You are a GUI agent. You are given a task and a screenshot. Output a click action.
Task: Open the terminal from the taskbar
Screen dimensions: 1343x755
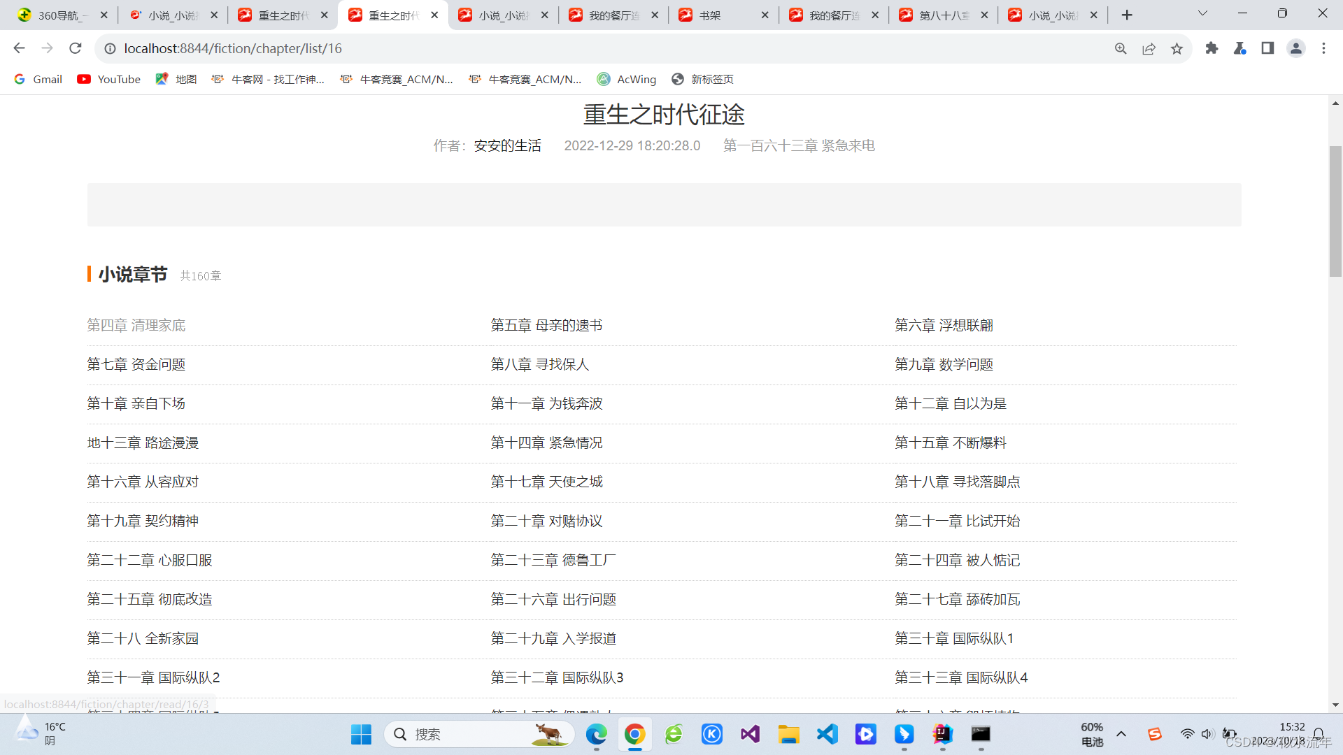[980, 734]
